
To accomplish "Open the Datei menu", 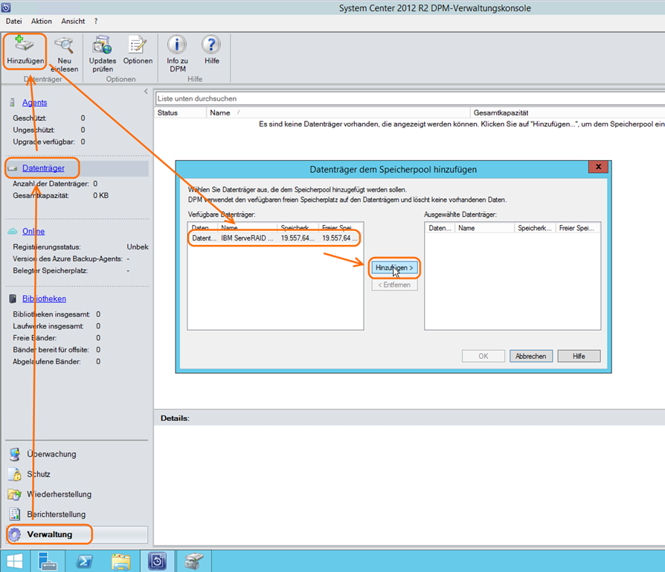I will [x=13, y=22].
